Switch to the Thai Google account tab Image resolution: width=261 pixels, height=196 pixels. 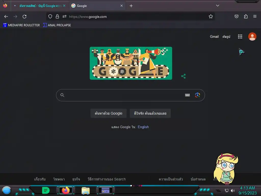tap(40, 6)
